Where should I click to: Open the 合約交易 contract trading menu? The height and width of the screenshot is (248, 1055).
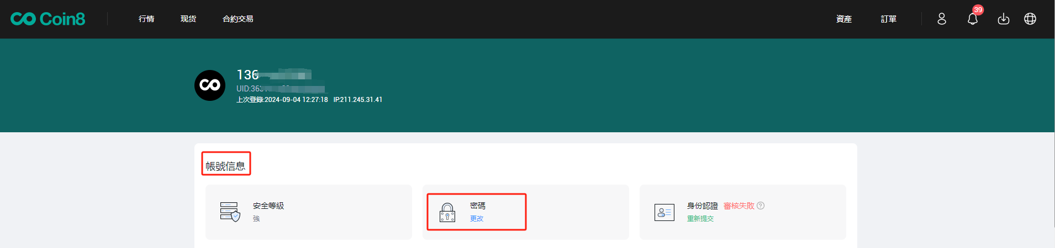coord(238,19)
